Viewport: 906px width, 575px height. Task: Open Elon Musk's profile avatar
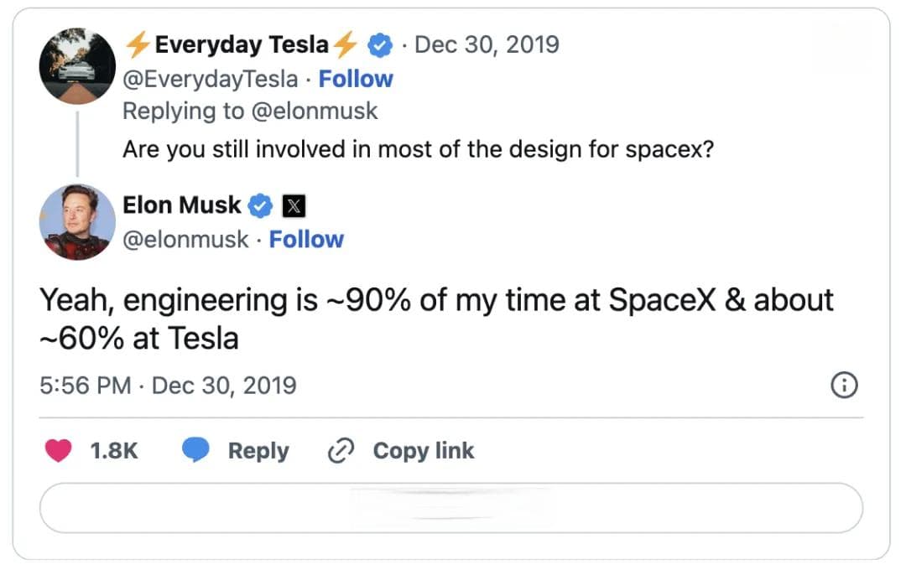pyautogui.click(x=77, y=222)
